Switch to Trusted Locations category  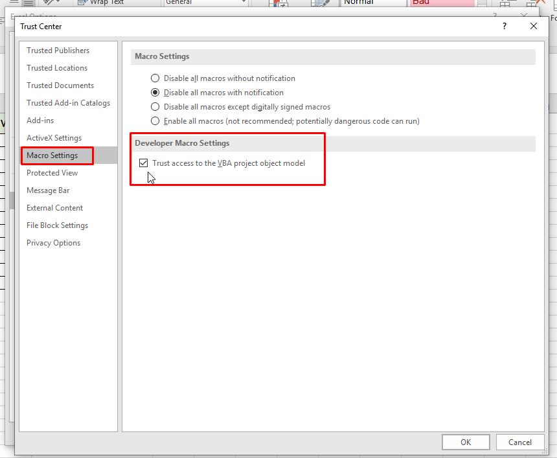[x=56, y=67]
